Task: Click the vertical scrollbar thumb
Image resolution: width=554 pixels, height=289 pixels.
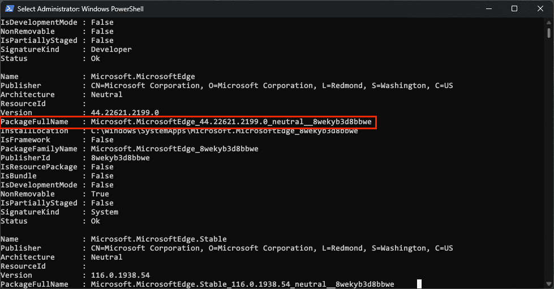Action: (549, 33)
